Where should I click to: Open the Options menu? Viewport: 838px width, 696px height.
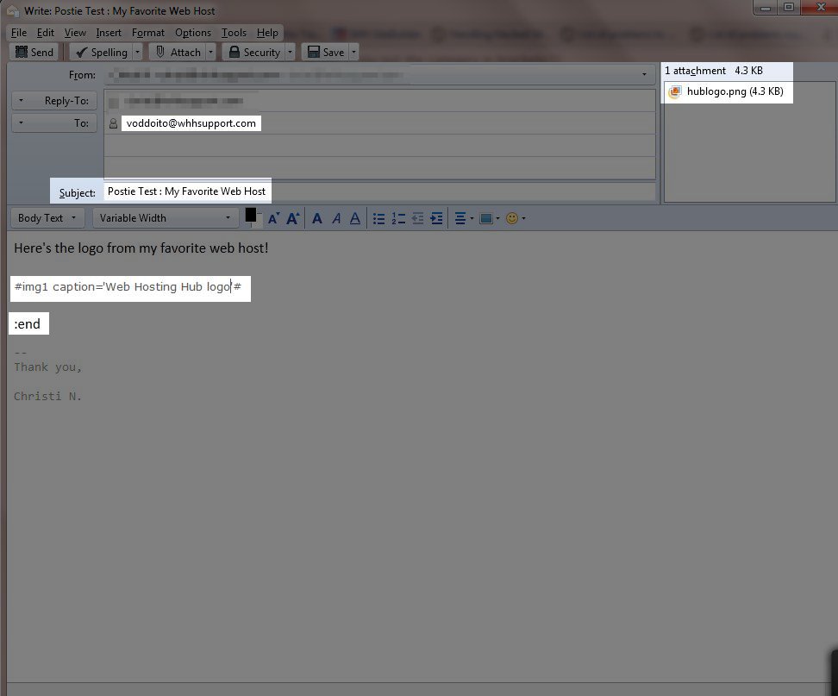tap(192, 33)
